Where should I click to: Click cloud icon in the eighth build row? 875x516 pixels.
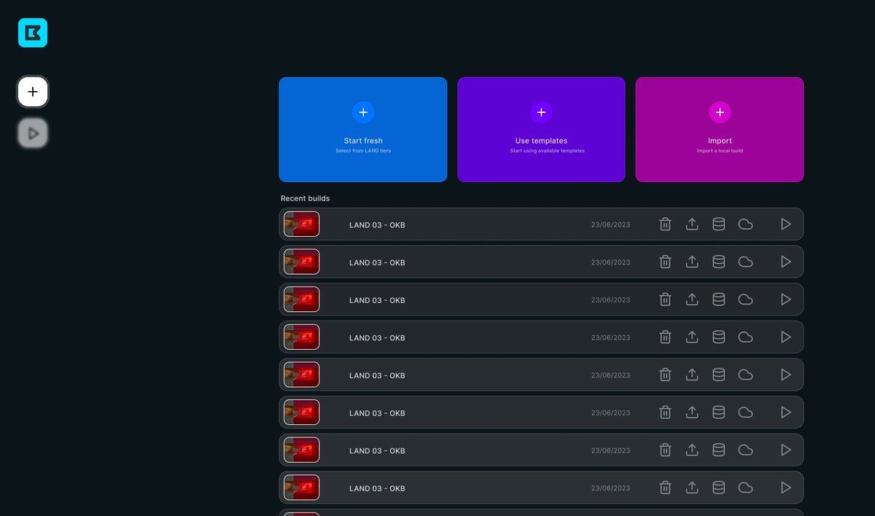[x=745, y=488]
